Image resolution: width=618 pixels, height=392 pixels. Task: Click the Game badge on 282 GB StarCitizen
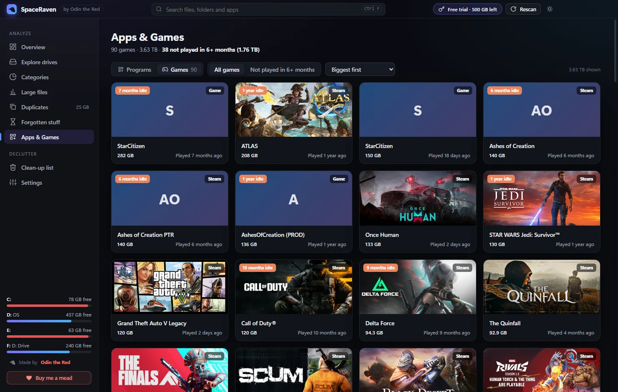[215, 90]
